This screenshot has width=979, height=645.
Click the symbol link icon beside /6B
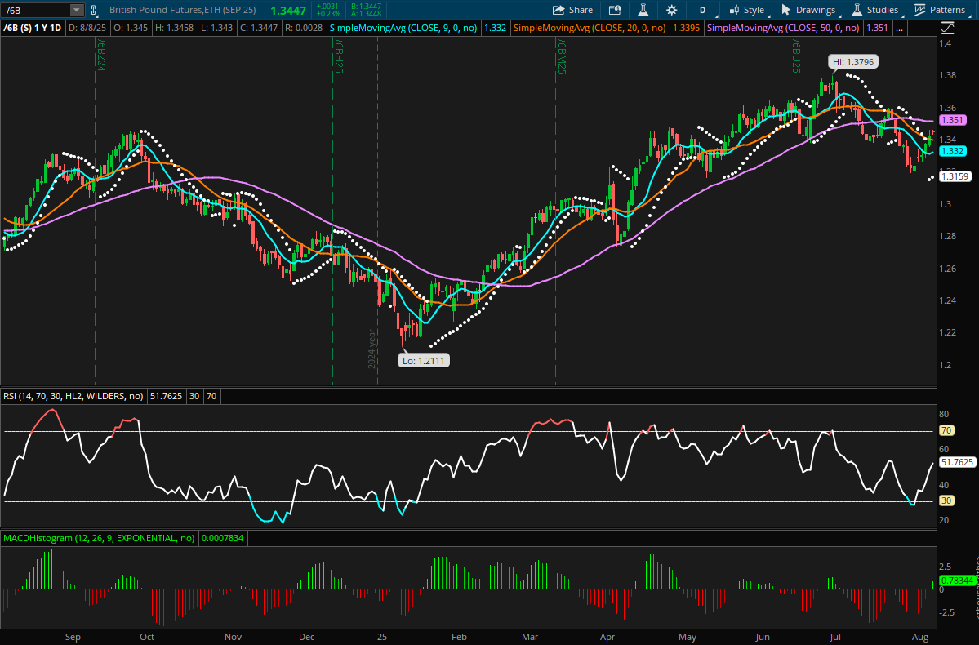pyautogui.click(x=94, y=10)
